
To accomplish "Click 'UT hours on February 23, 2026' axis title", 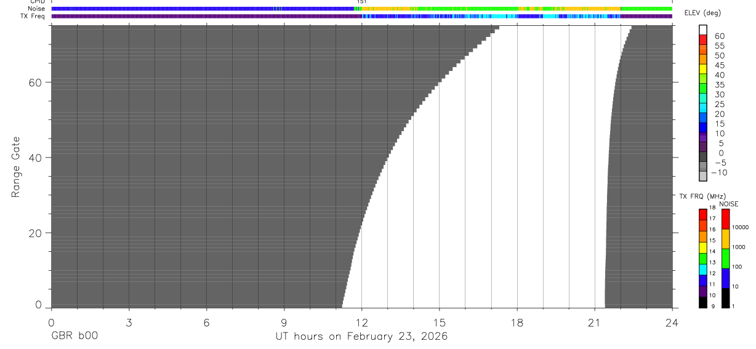I will (x=361, y=337).
